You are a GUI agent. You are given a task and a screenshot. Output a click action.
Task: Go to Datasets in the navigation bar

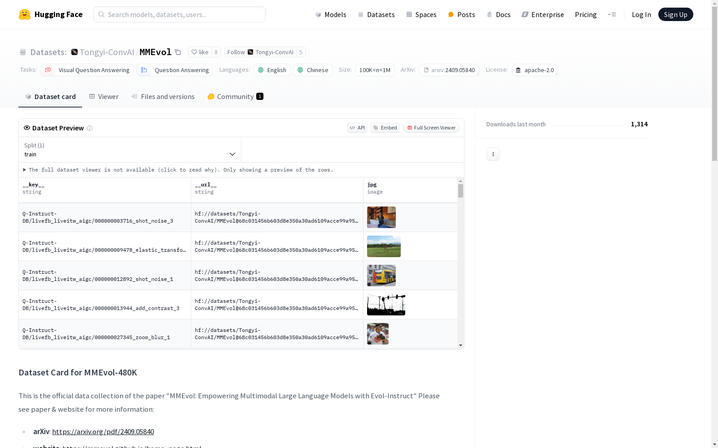coord(376,14)
